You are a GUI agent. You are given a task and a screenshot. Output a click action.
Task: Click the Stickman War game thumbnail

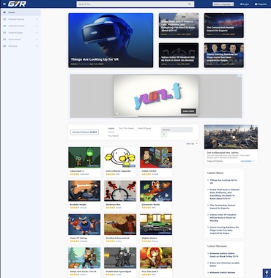coord(120,191)
